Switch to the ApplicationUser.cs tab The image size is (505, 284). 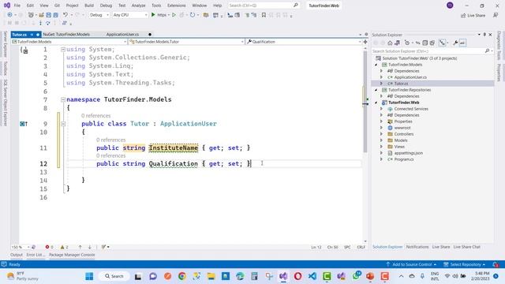(123, 35)
